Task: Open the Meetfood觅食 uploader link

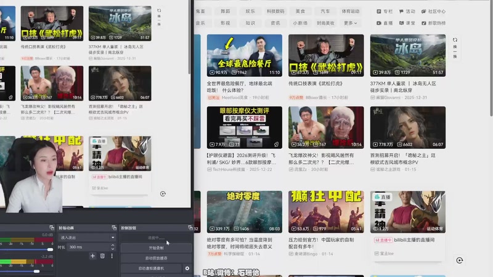Action: (x=235, y=97)
